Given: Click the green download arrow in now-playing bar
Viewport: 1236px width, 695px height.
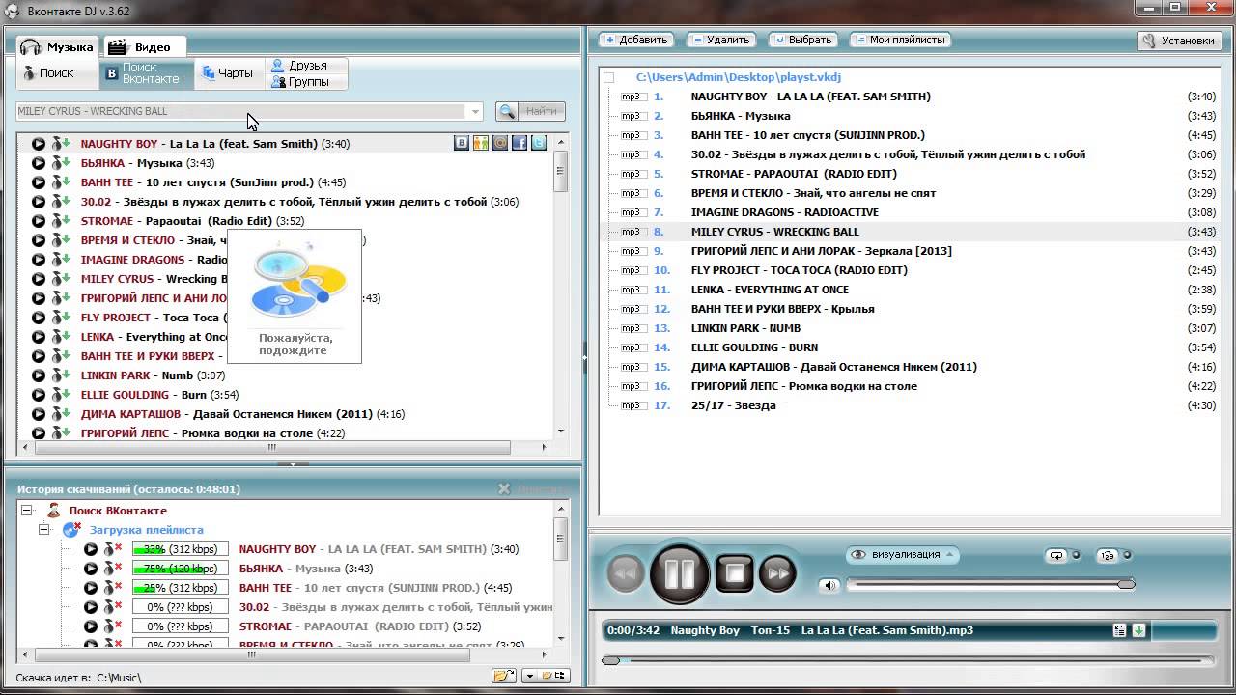Looking at the screenshot, I should click(1138, 630).
